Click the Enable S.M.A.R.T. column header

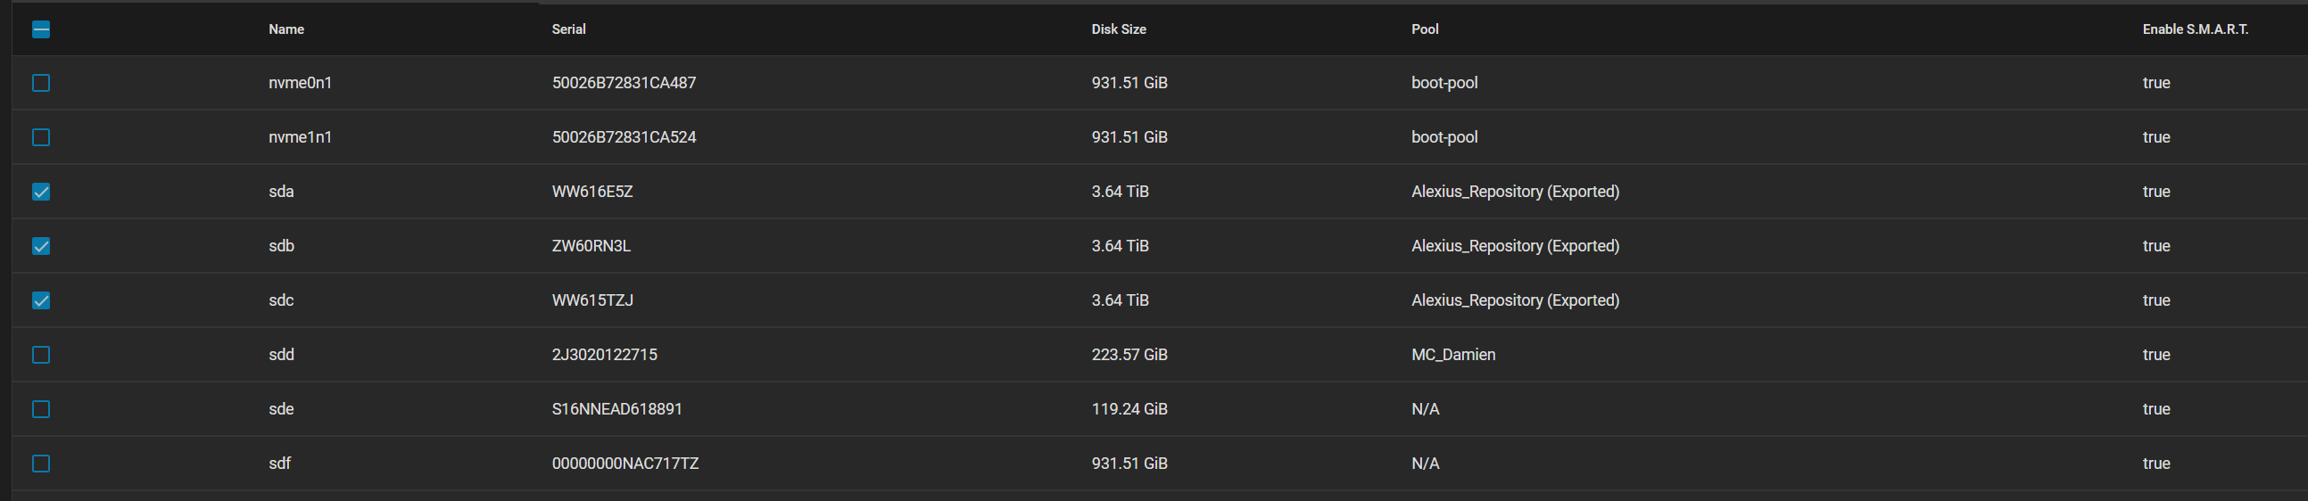[x=2194, y=29]
